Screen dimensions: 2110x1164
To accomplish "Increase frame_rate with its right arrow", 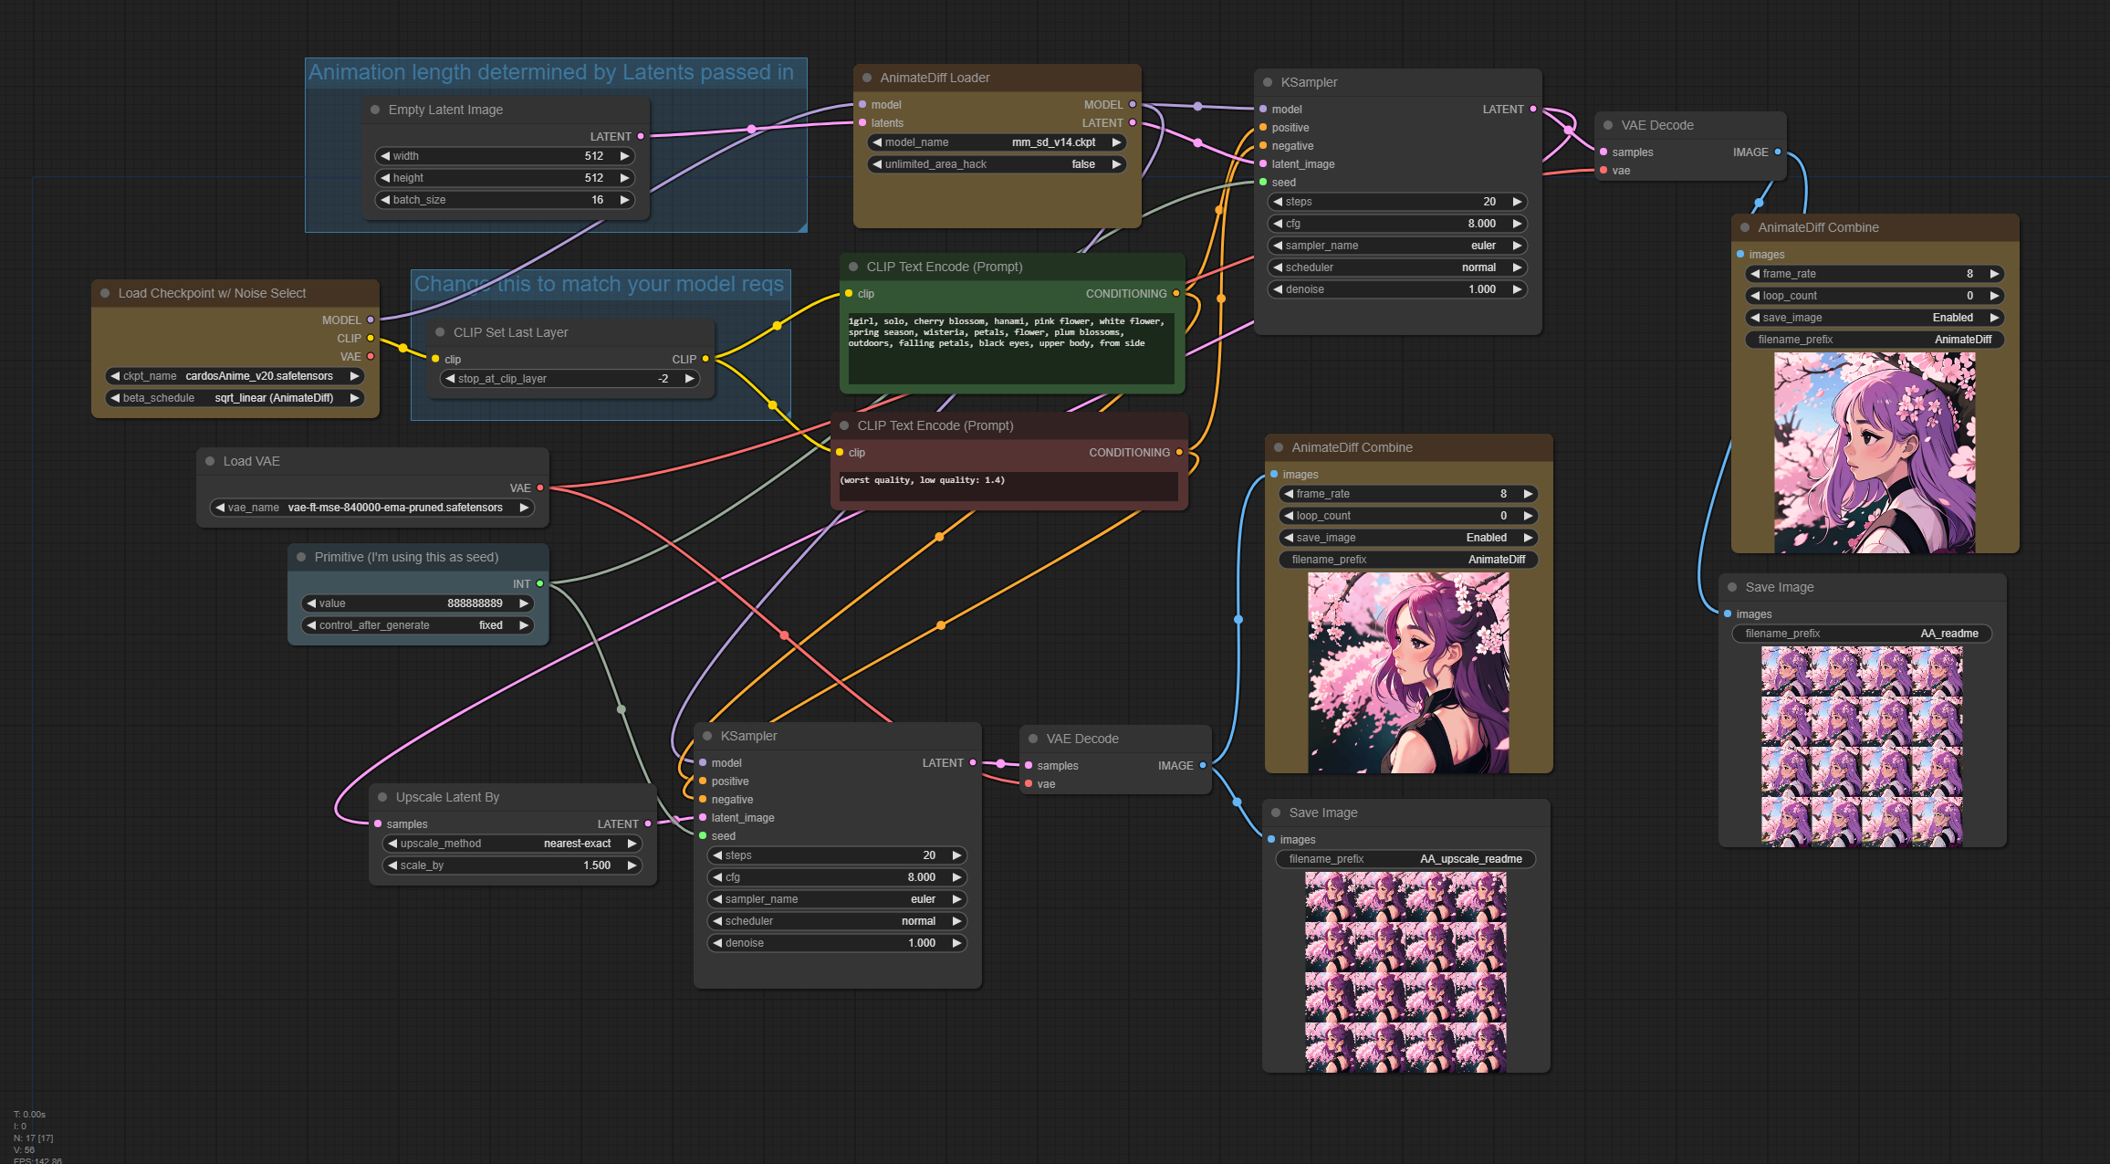I will click(x=1994, y=273).
